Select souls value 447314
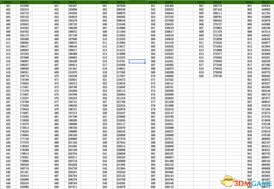 click(x=265, y=32)
